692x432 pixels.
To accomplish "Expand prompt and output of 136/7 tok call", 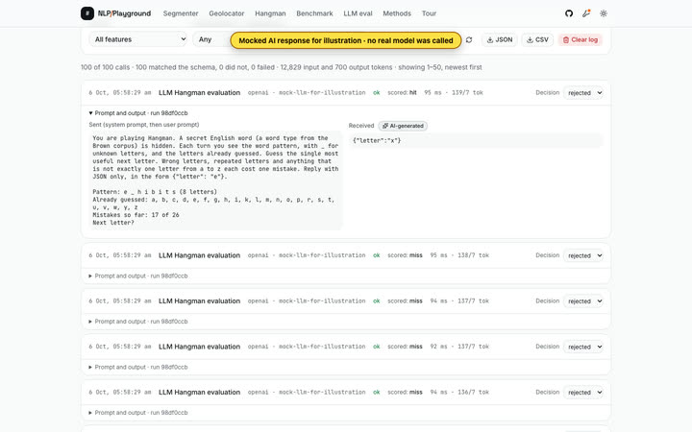I will pyautogui.click(x=138, y=413).
